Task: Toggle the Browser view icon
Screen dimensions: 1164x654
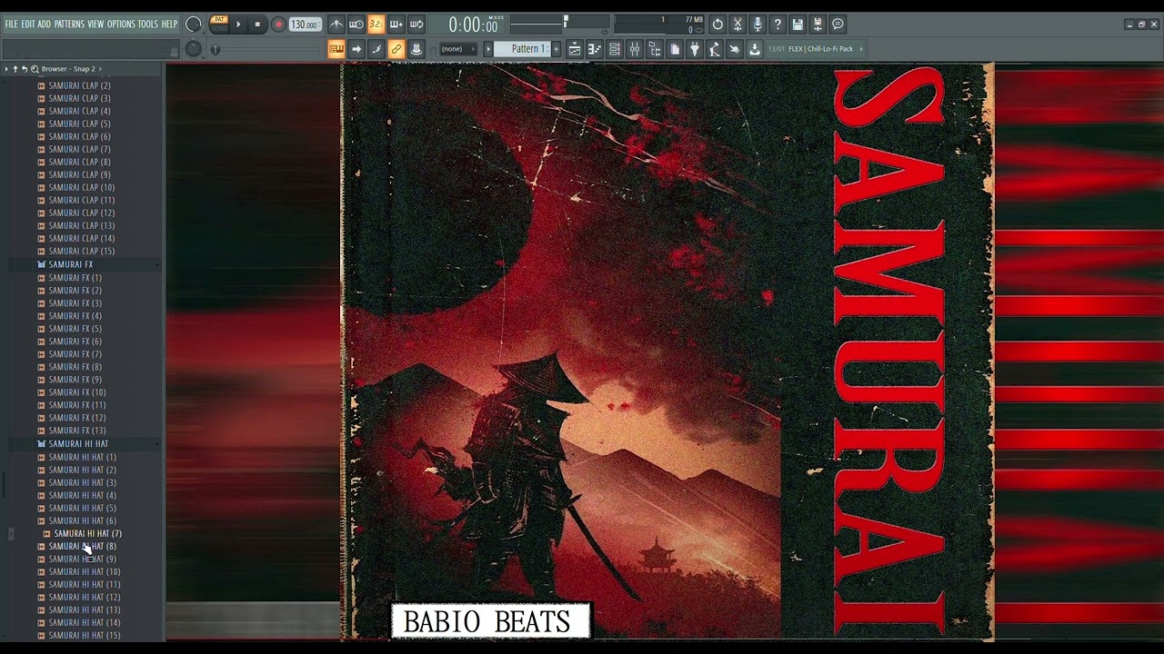Action: coord(655,49)
